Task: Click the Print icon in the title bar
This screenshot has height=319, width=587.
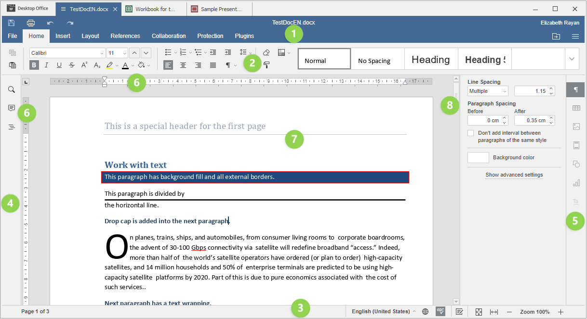Action: [x=31, y=23]
